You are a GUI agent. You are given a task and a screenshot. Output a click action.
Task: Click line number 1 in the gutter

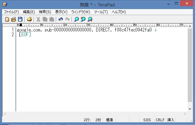coord(13,30)
